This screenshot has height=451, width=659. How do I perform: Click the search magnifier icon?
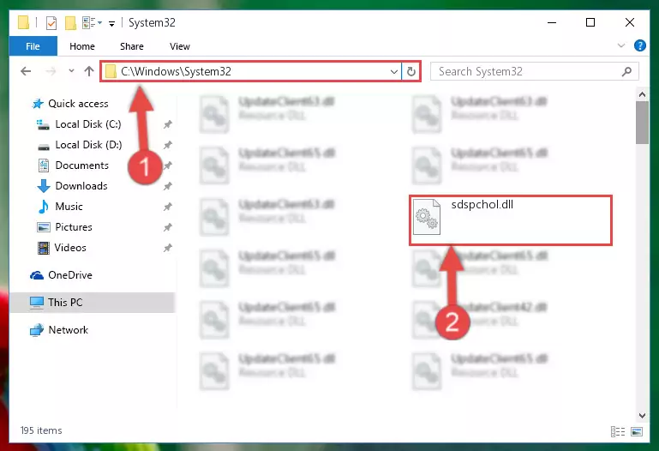tap(626, 72)
